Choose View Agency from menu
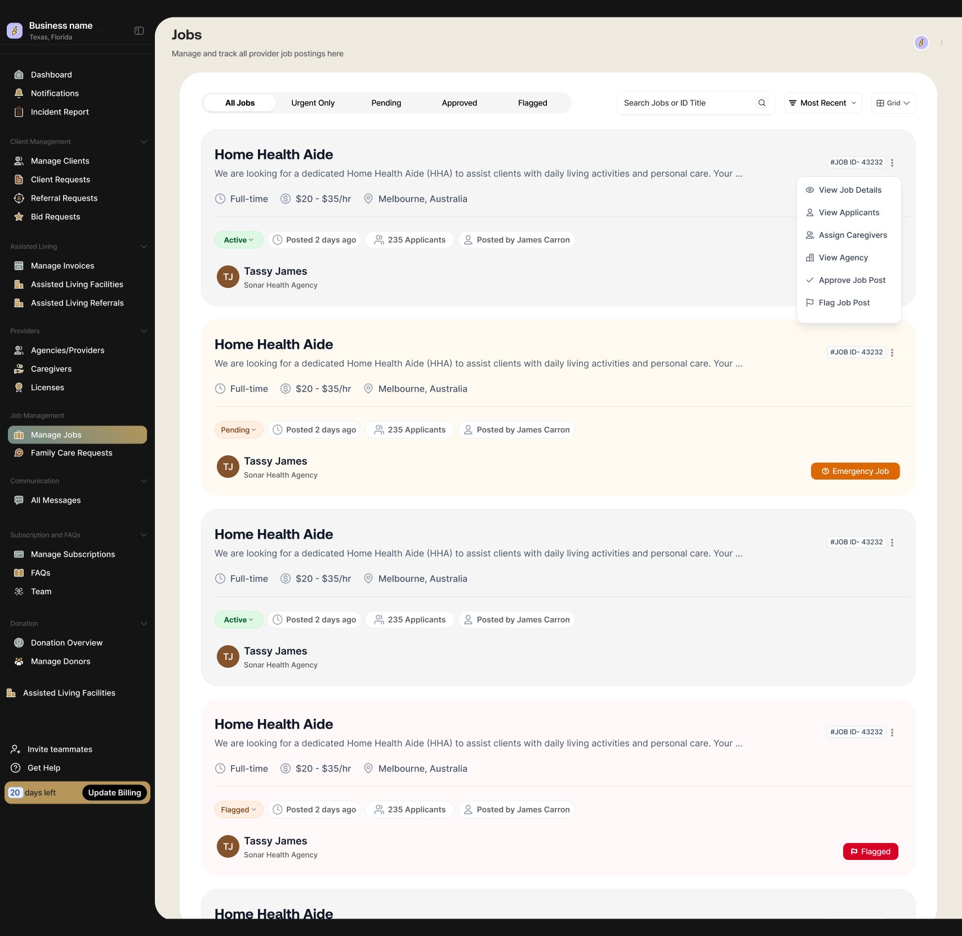 click(x=849, y=258)
